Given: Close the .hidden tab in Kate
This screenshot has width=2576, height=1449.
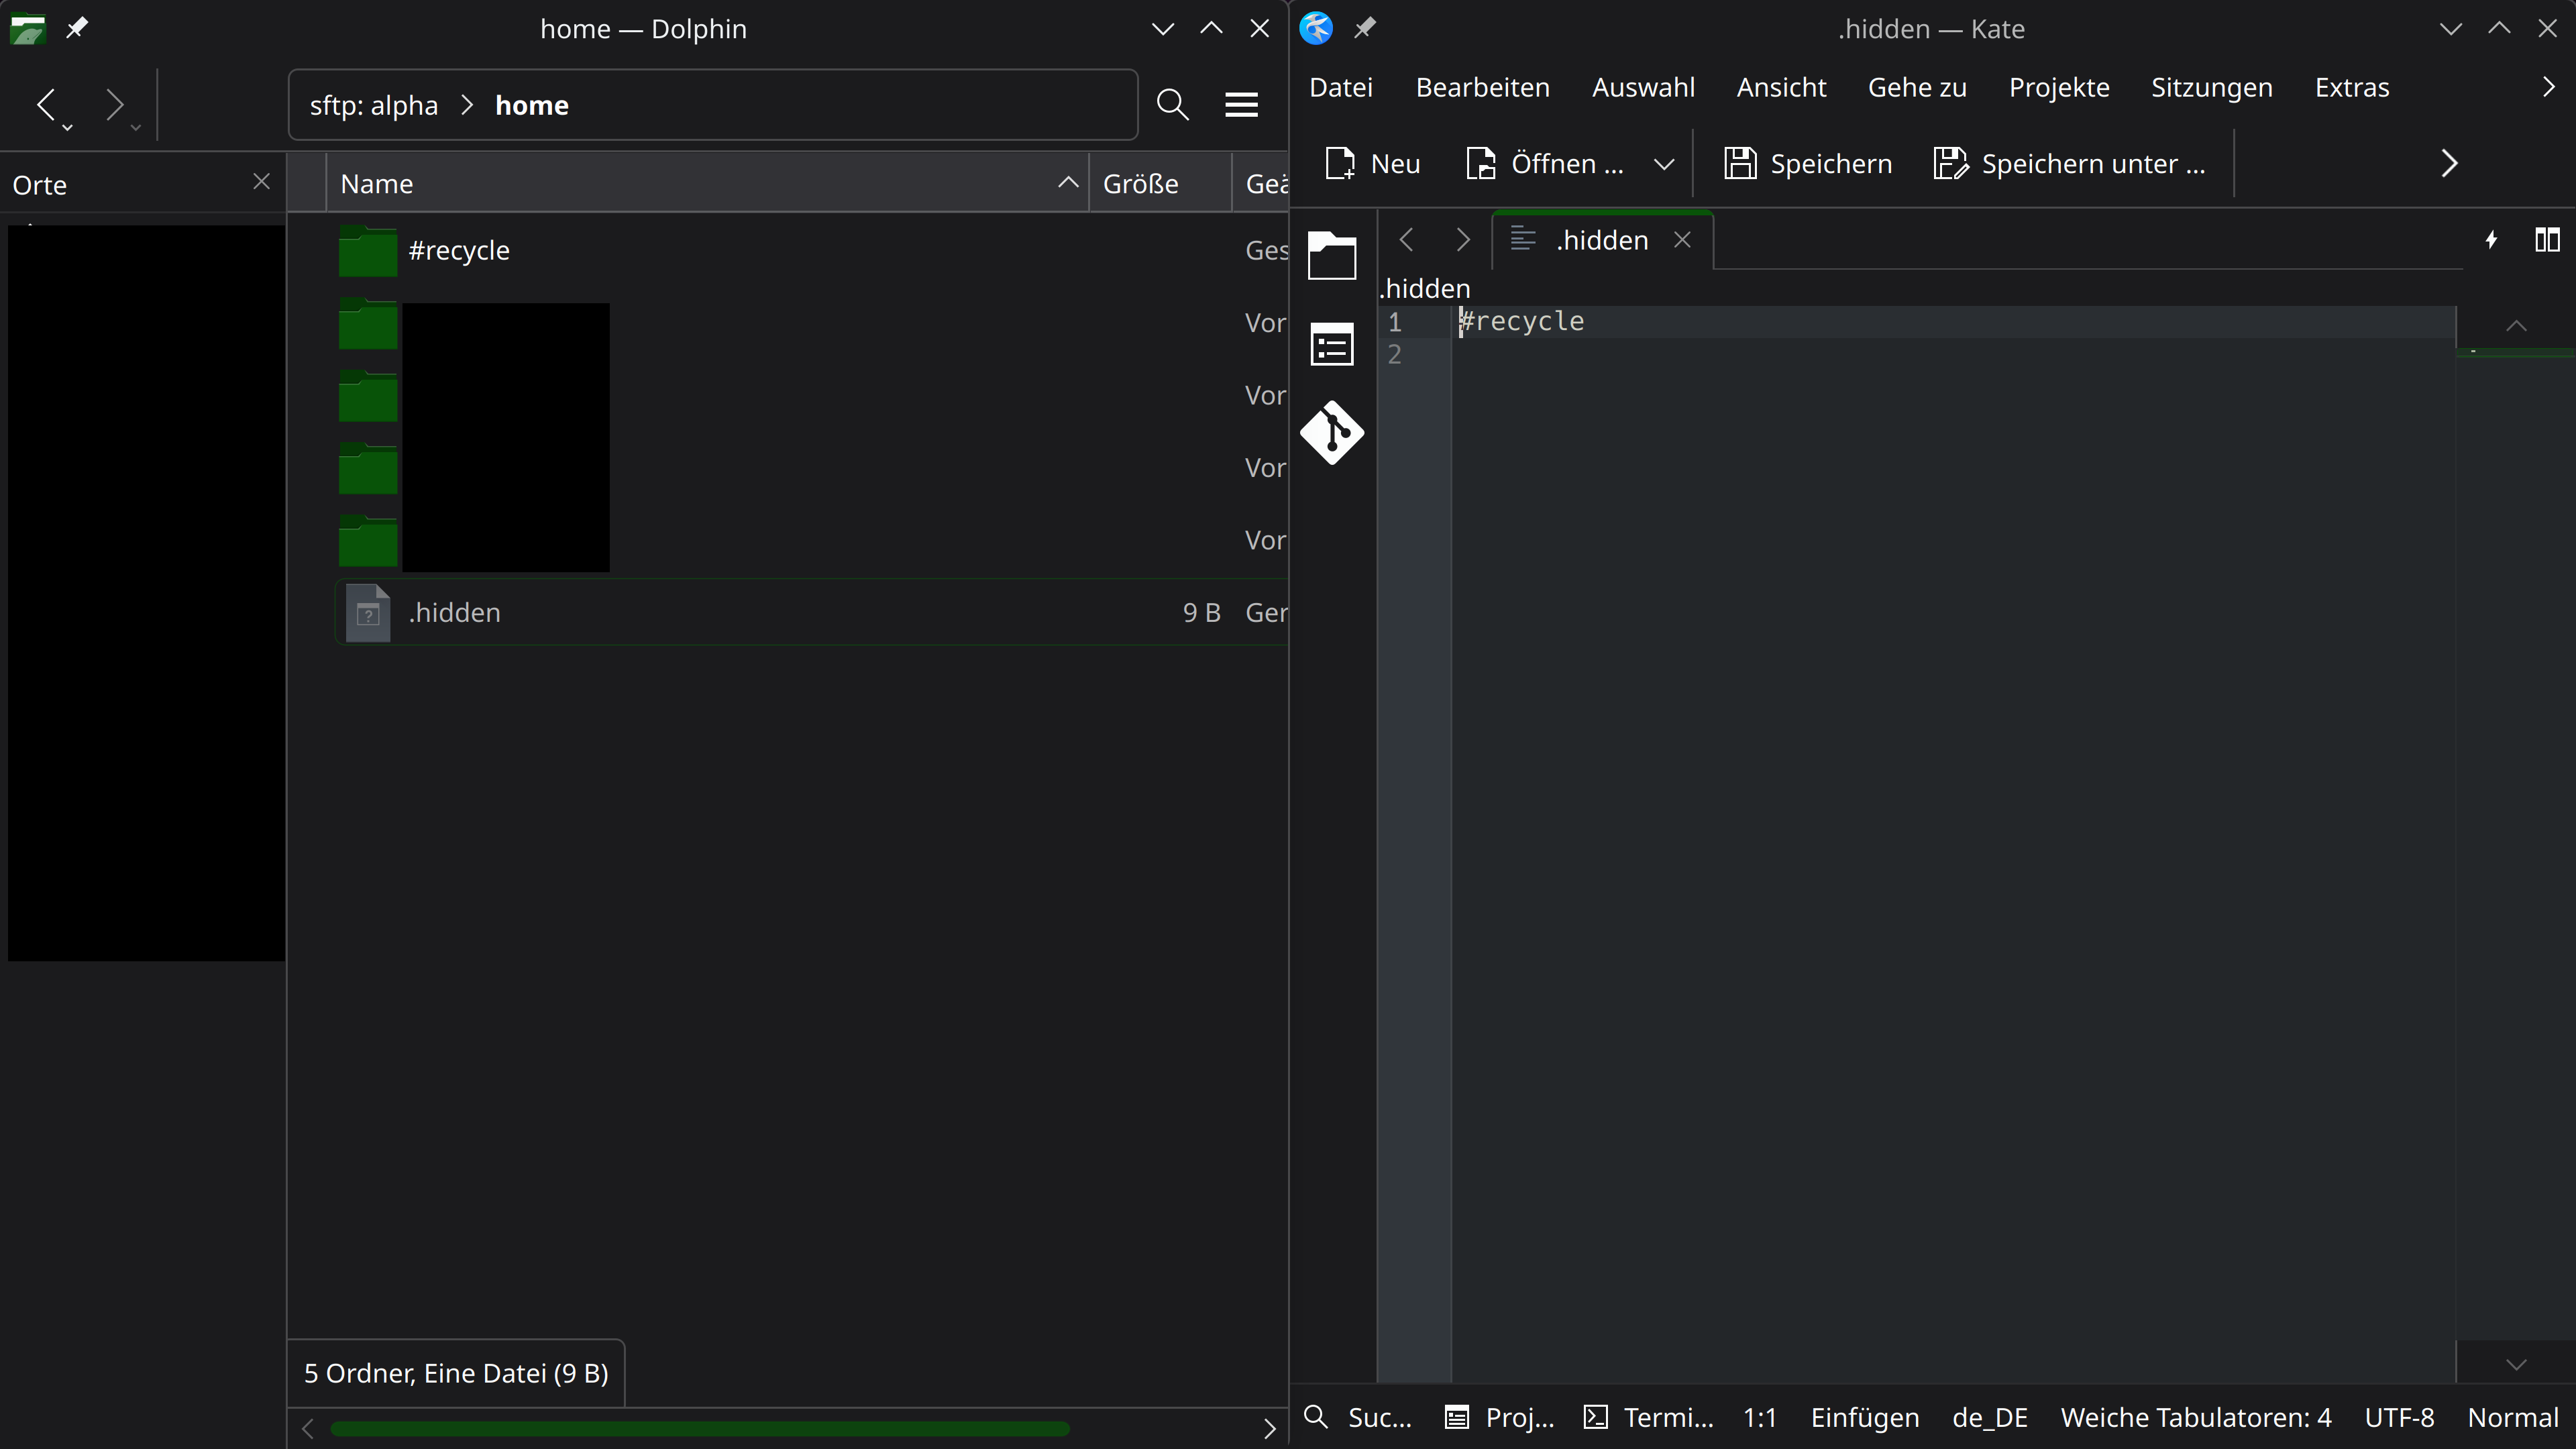Looking at the screenshot, I should tap(1682, 240).
